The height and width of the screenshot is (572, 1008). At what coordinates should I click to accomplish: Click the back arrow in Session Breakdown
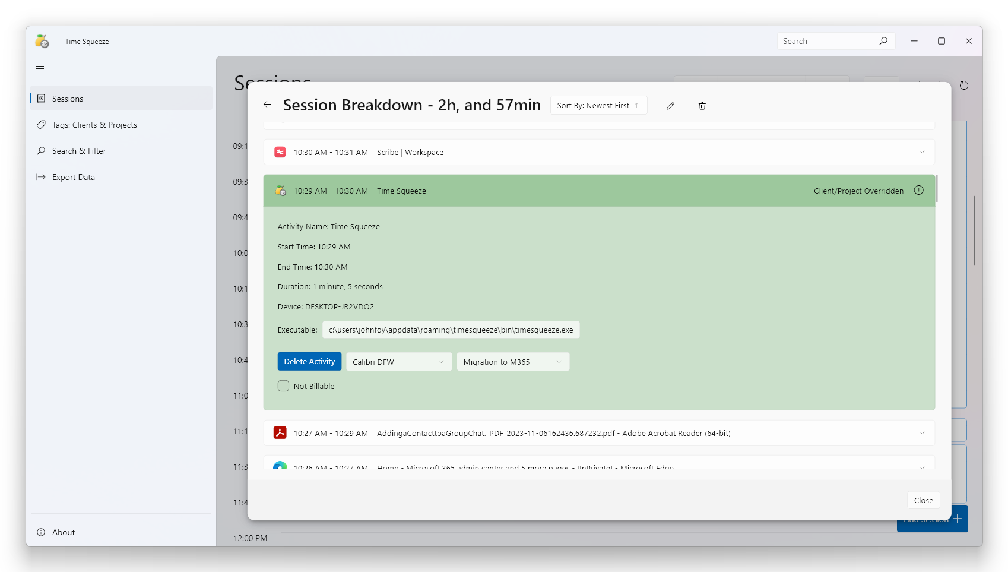(267, 105)
